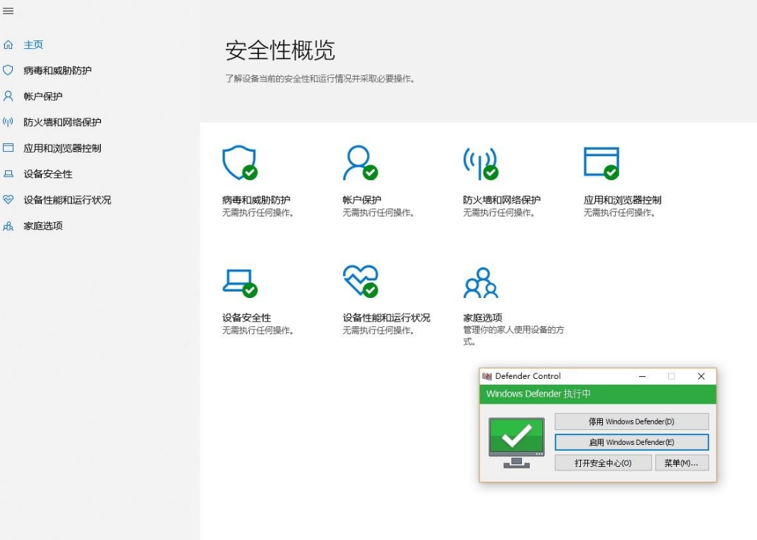The image size is (757, 540).
Task: Click the heart health icon in sidebar
Action: click(9, 199)
